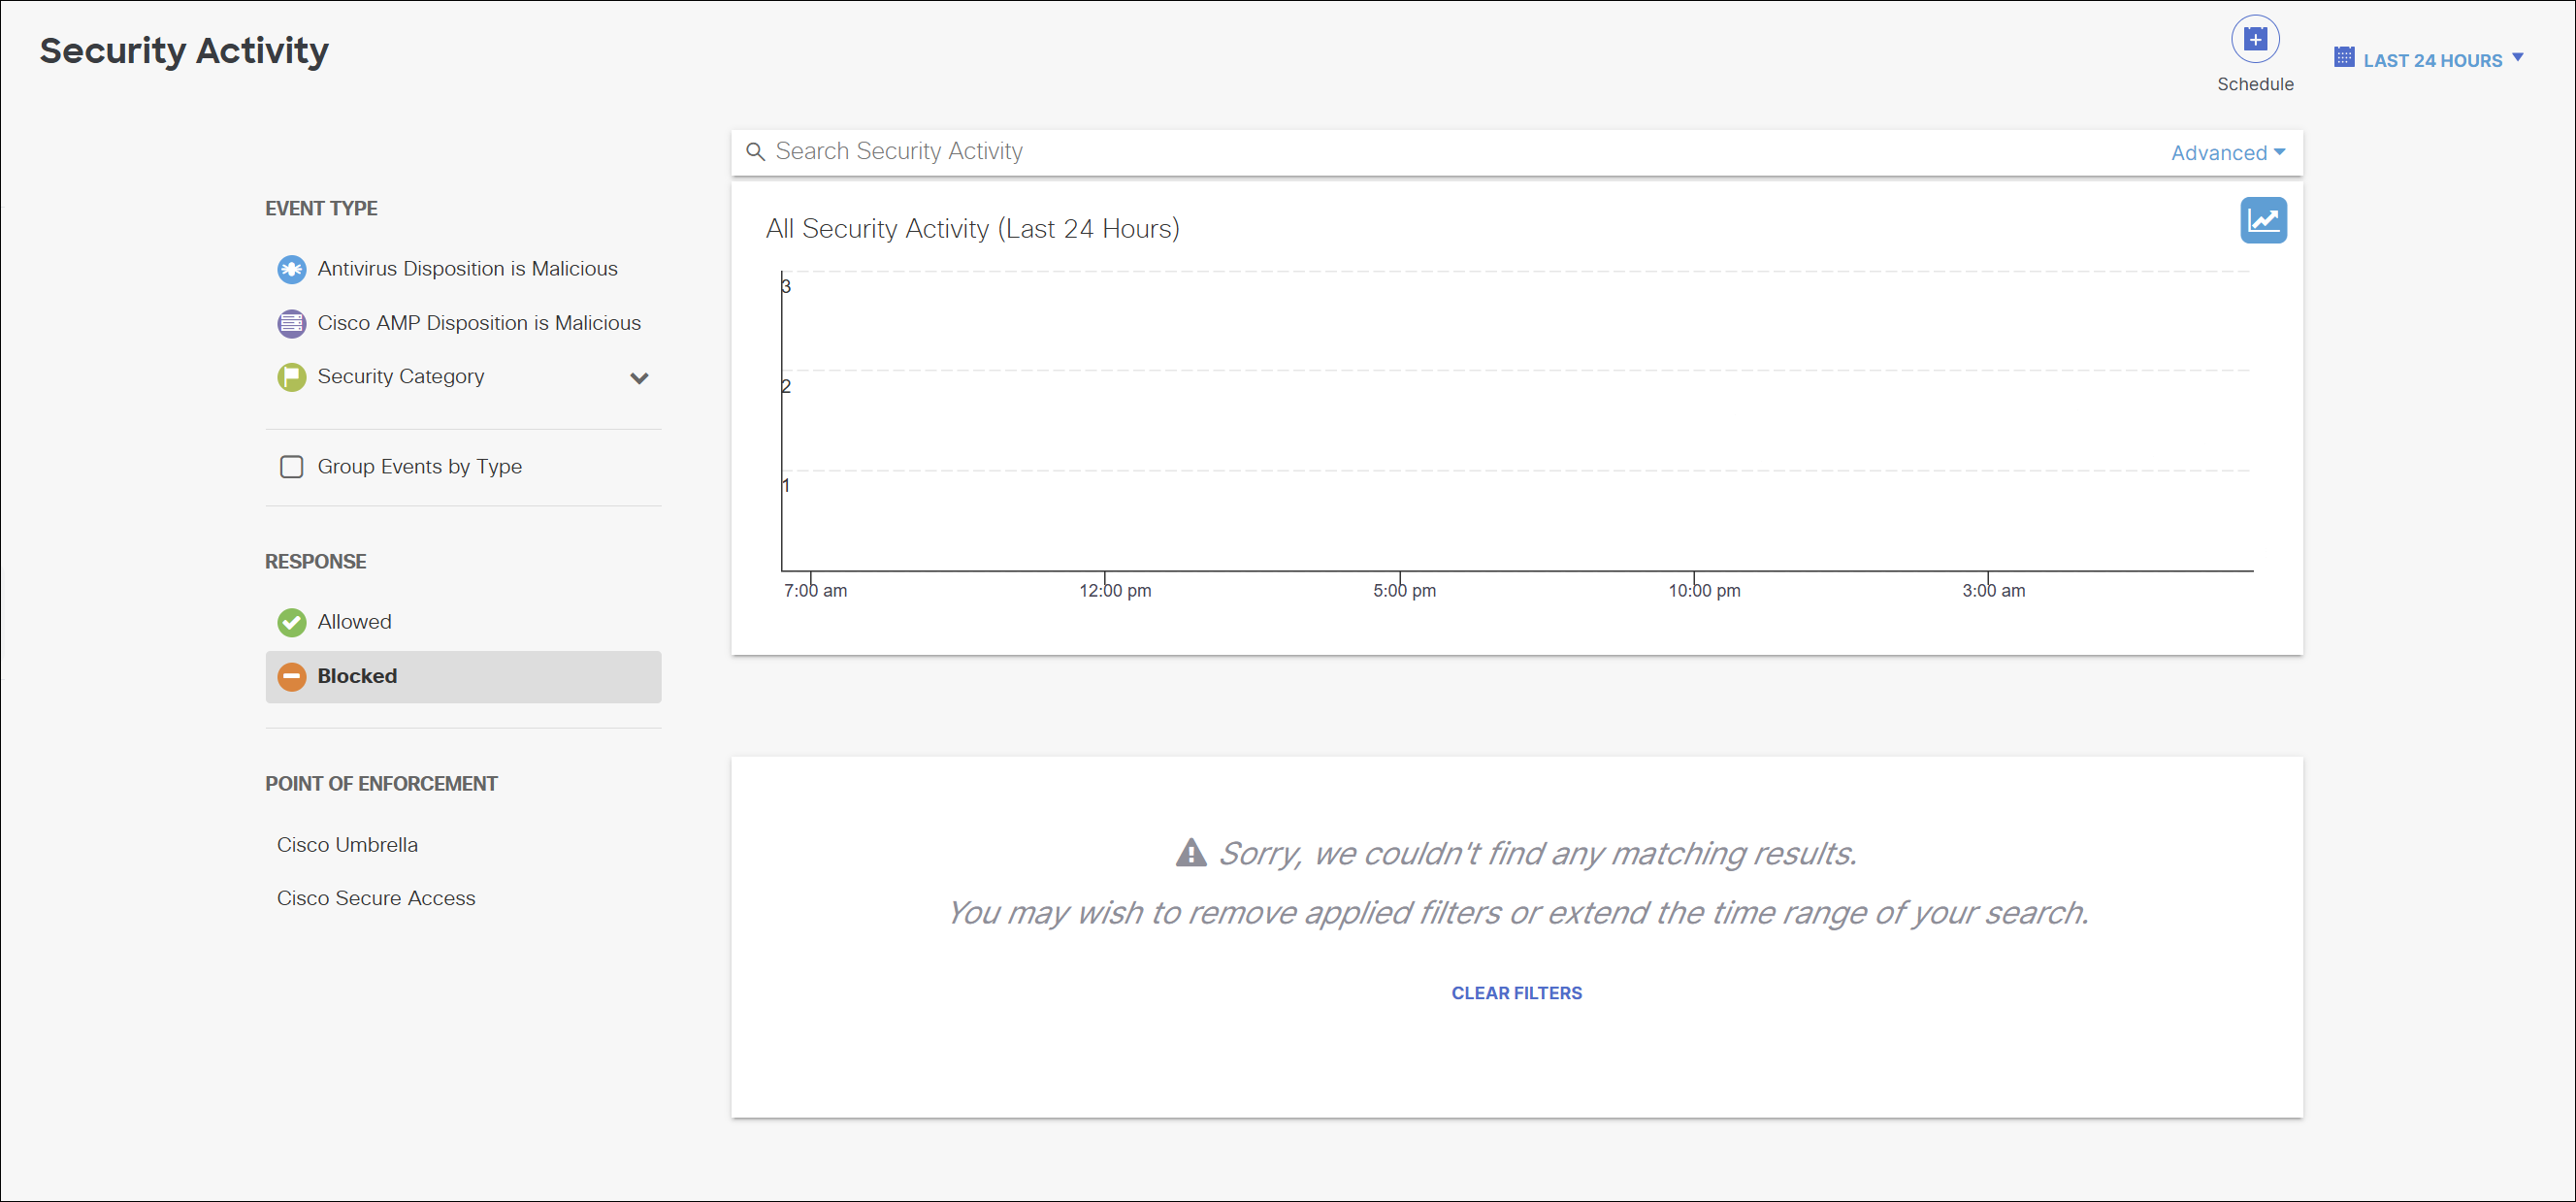Select the Cisco Secure Access filter

[376, 898]
